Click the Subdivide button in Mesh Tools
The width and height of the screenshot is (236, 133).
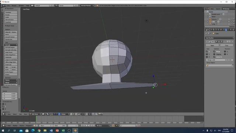pyautogui.click(x=11, y=57)
